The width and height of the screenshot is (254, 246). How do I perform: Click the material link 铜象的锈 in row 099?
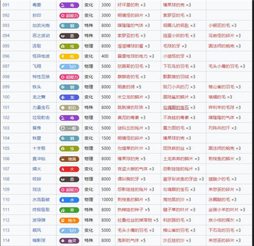pos(126,87)
